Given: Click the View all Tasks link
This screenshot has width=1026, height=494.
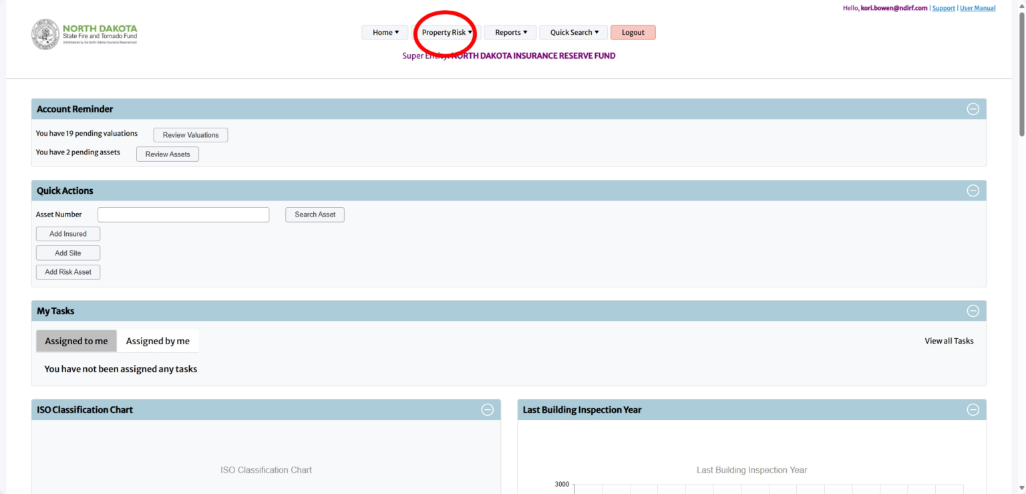Looking at the screenshot, I should [949, 340].
